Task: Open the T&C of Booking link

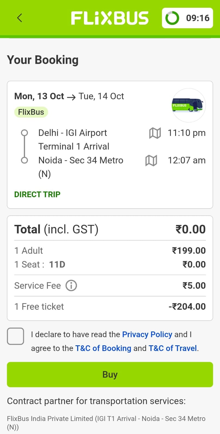Action: coord(103,348)
